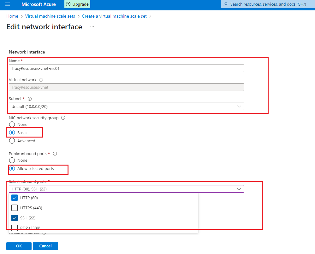Image resolution: width=315 pixels, height=254 pixels.
Task: Expand the Subnet dropdown
Action: [239, 107]
